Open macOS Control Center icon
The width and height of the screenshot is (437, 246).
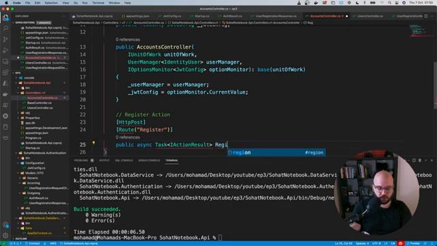point(397,3)
